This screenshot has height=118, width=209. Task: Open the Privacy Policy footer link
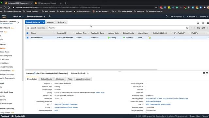tap(195, 116)
